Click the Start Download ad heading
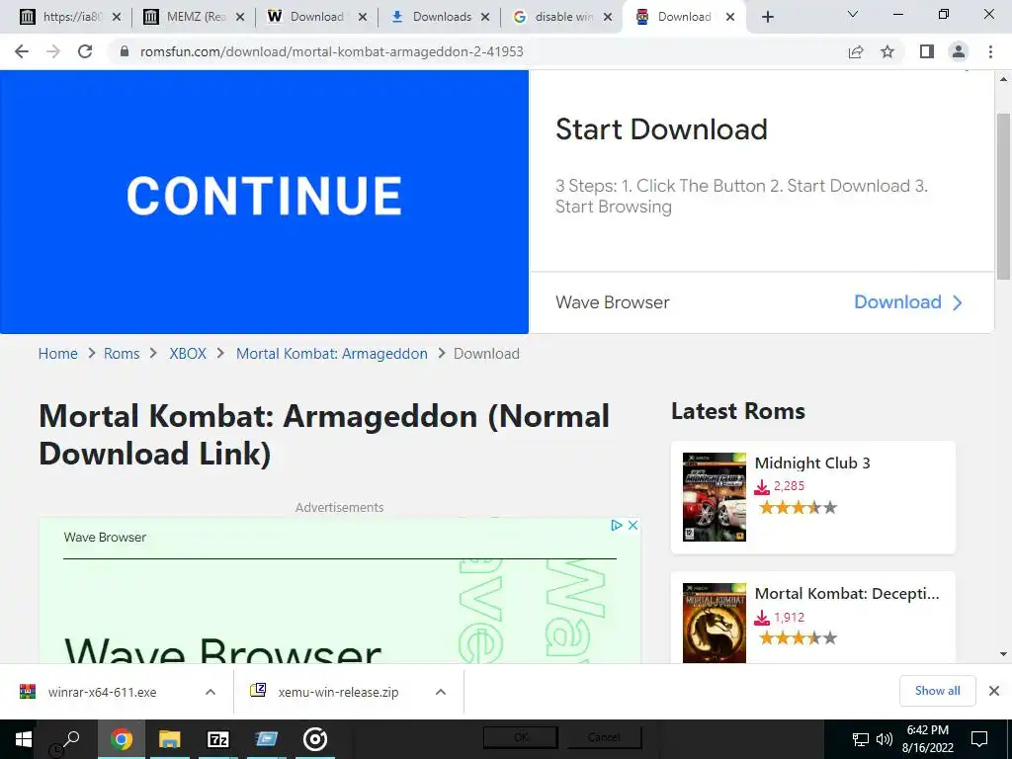Screen dimensions: 1012x759 [x=661, y=129]
